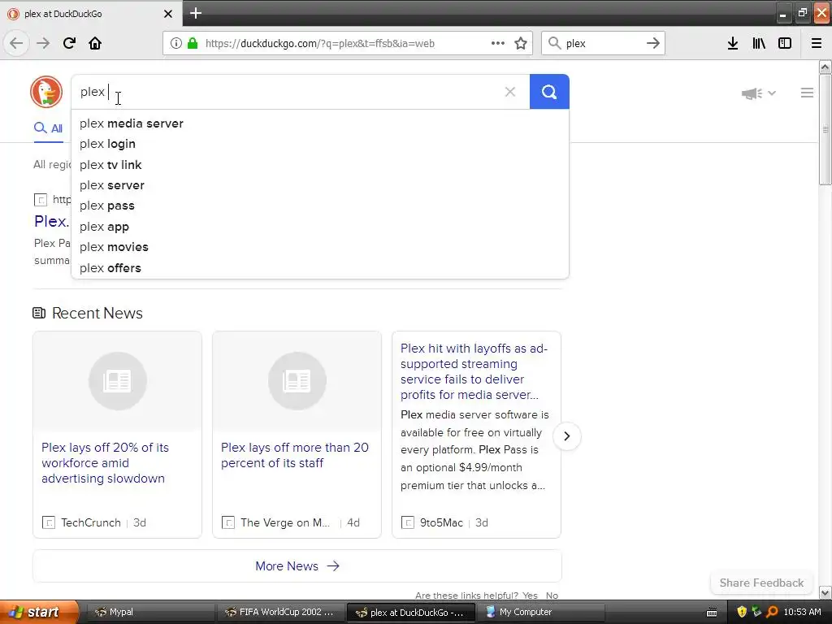Choose suggestion plex media server

pos(320,123)
